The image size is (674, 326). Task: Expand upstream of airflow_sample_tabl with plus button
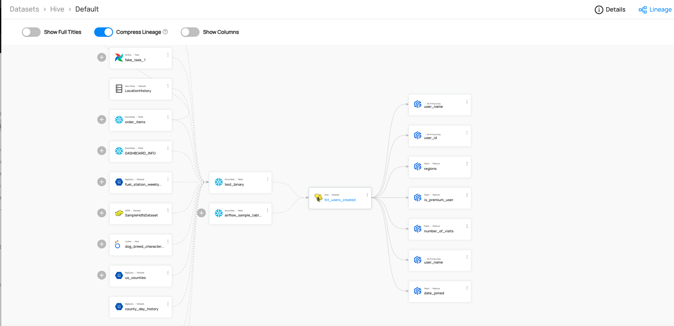(201, 213)
